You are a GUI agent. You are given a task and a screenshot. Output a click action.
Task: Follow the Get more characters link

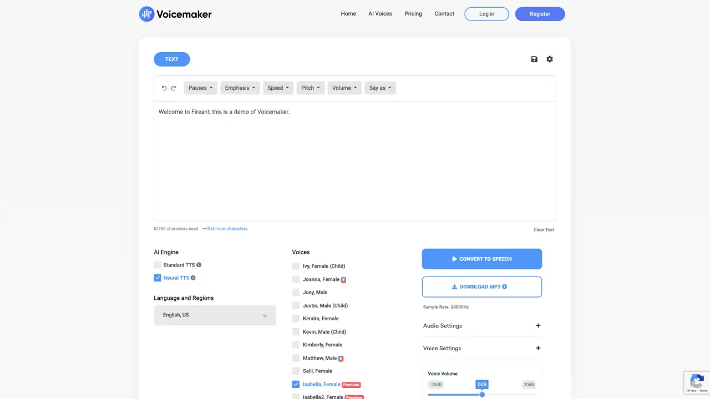225,228
